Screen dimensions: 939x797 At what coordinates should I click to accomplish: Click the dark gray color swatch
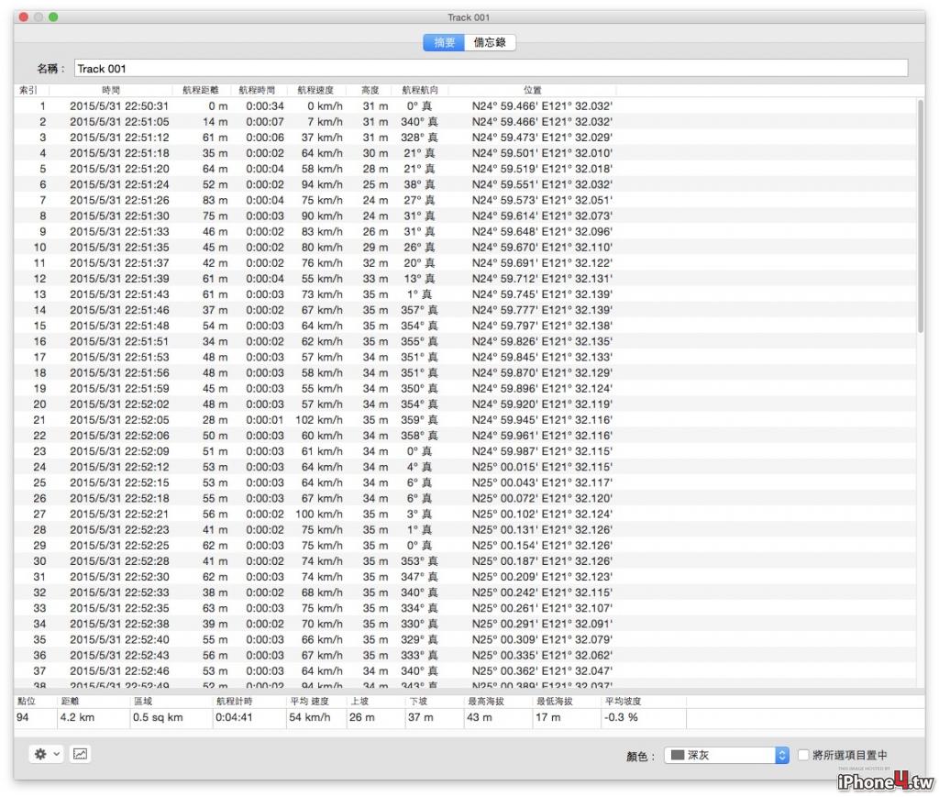[x=678, y=755]
